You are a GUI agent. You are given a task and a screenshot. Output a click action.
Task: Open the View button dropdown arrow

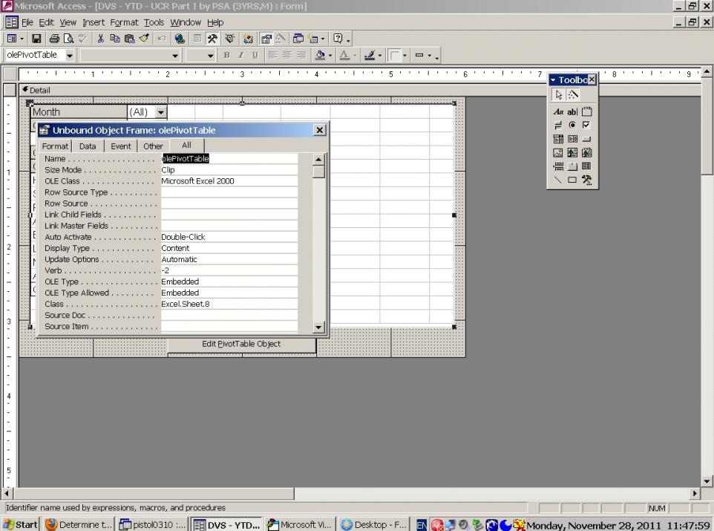pyautogui.click(x=22, y=39)
